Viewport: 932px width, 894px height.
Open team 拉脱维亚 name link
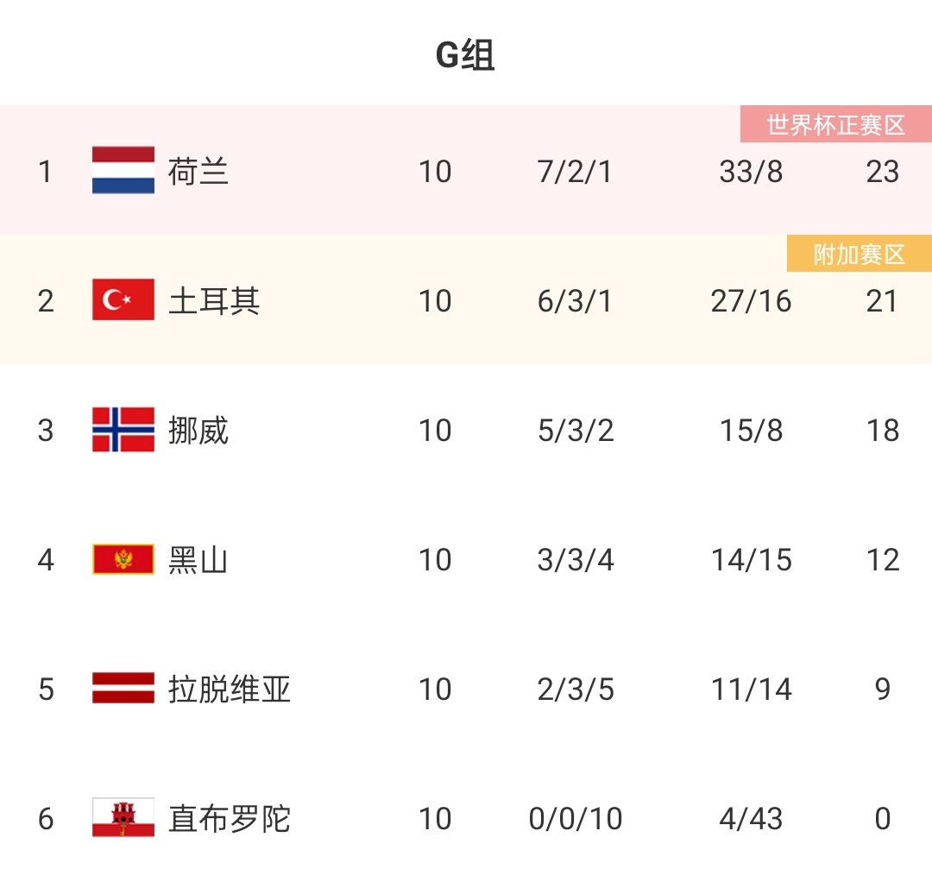click(230, 689)
